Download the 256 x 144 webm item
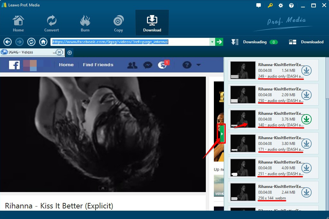 pos(307,192)
